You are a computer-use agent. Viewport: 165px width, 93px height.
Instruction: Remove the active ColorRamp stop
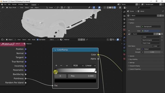pos(61,66)
